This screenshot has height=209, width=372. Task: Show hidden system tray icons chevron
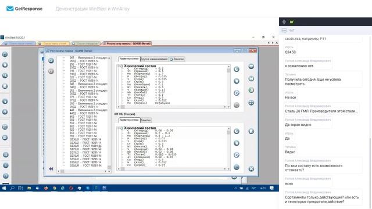[235, 188]
